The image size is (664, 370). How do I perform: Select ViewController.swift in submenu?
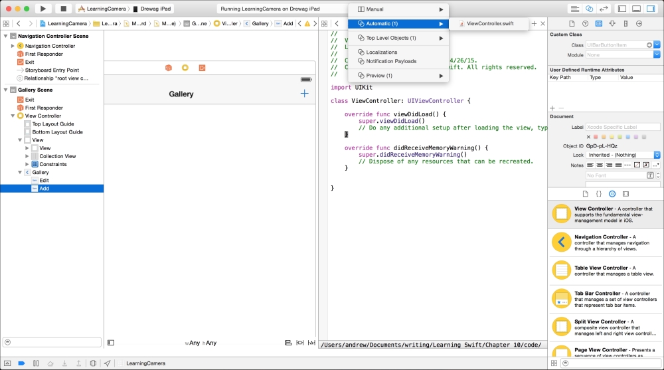(489, 24)
